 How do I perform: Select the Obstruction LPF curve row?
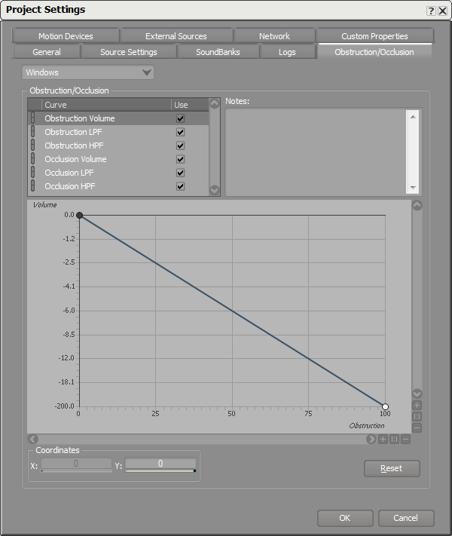click(x=118, y=132)
